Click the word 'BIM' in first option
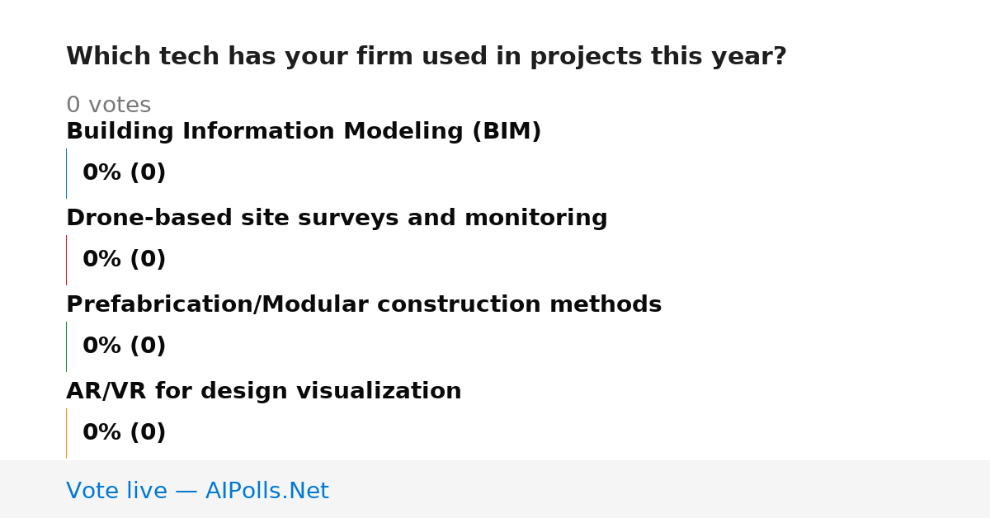This screenshot has height=518, width=990. point(506,132)
